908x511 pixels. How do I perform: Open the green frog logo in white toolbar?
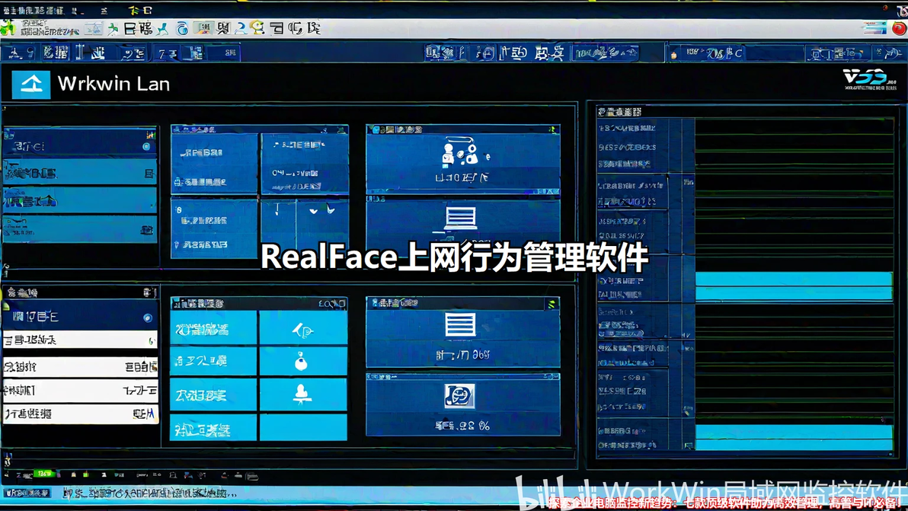pos(8,28)
